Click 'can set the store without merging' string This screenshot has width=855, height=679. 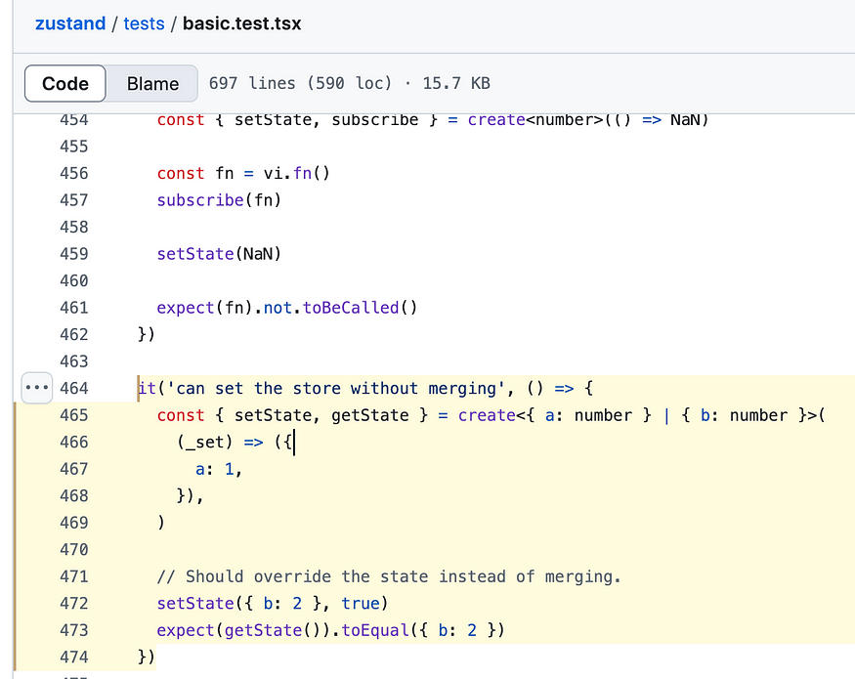[x=336, y=388]
